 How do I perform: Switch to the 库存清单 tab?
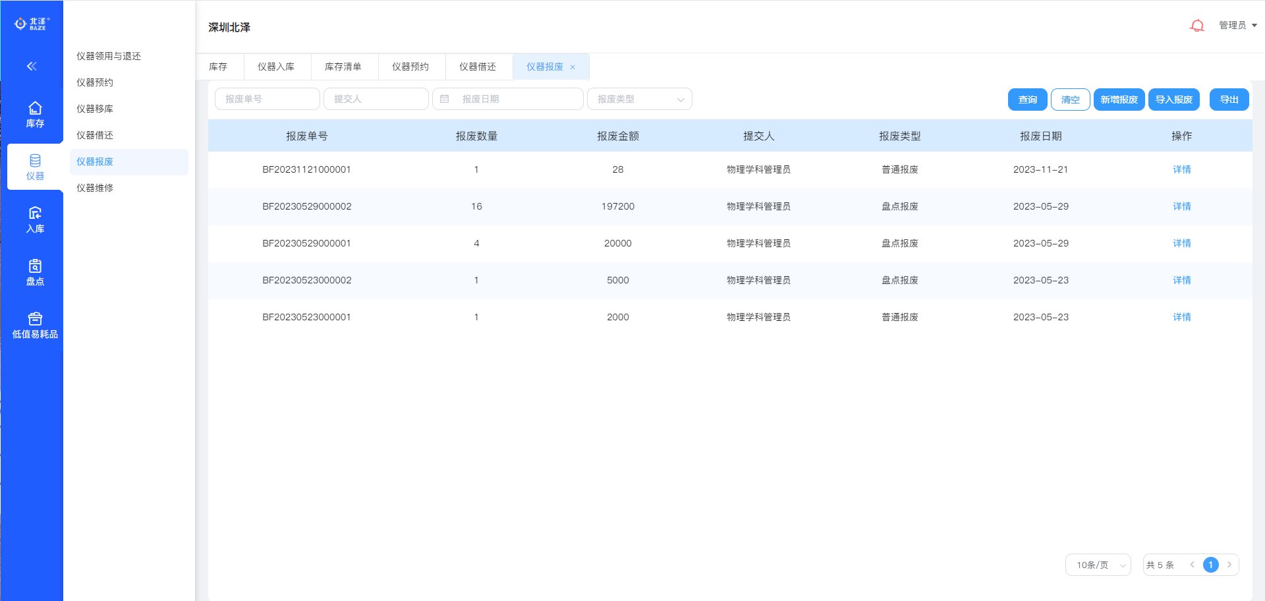(x=343, y=67)
